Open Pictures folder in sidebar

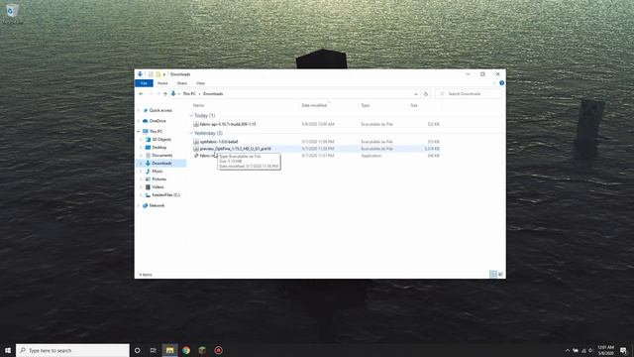[x=158, y=179]
